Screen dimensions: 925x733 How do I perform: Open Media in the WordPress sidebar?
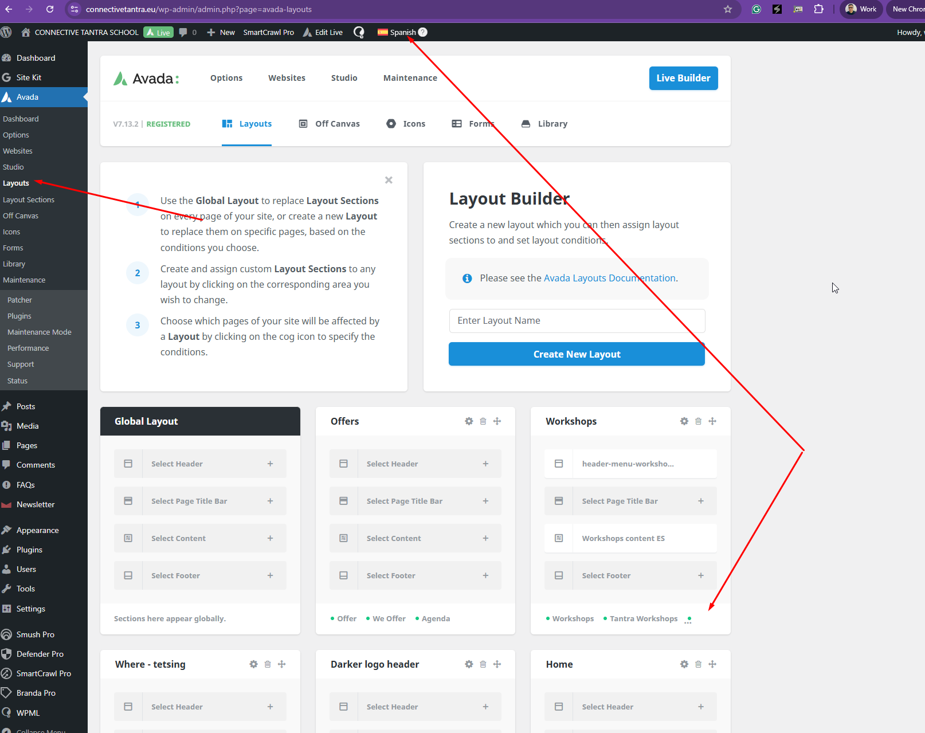tap(28, 426)
